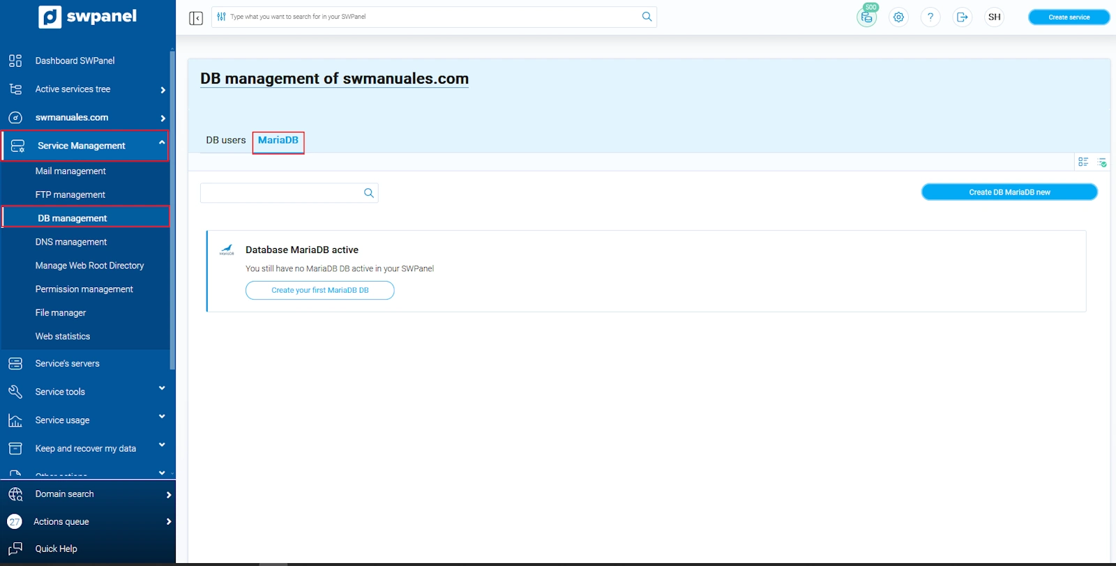The image size is (1116, 566).
Task: Click the list icon with green checkmark
Action: click(x=1102, y=162)
